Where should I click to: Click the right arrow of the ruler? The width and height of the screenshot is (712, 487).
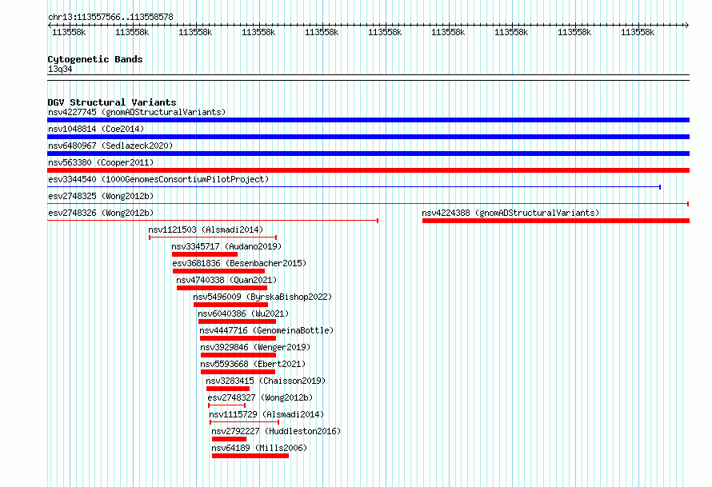pos(686,25)
